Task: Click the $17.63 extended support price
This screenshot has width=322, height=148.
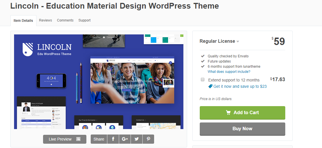Action: [278, 79]
